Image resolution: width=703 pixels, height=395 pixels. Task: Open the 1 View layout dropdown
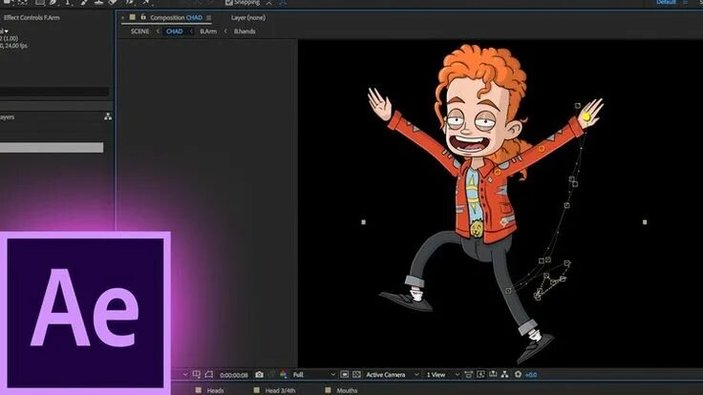442,374
